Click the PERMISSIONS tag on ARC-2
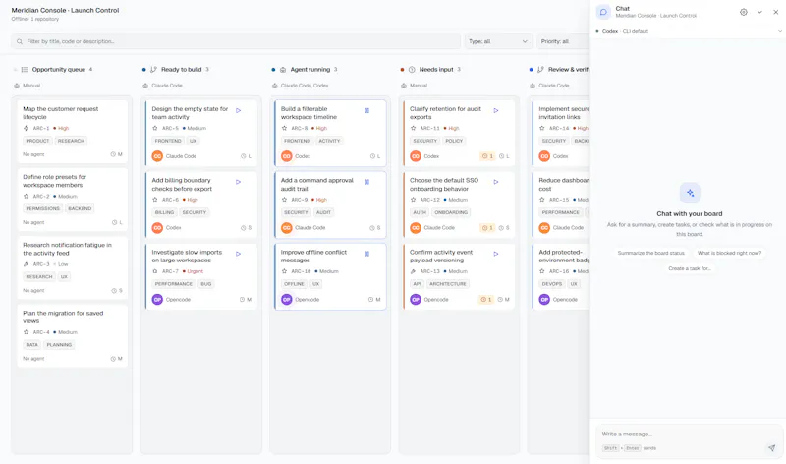Viewport: 786px width, 464px height. point(42,208)
